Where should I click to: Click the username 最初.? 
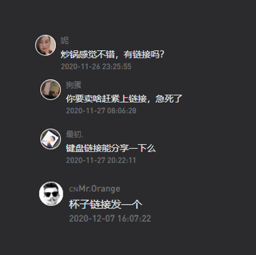click(x=75, y=134)
